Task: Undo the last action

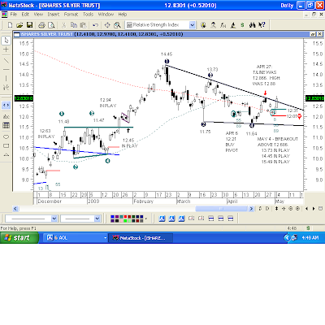Action: [x=95, y=25]
